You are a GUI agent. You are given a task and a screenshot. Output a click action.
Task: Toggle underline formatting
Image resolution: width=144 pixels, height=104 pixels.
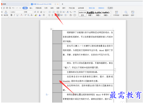[x=17, y=15]
